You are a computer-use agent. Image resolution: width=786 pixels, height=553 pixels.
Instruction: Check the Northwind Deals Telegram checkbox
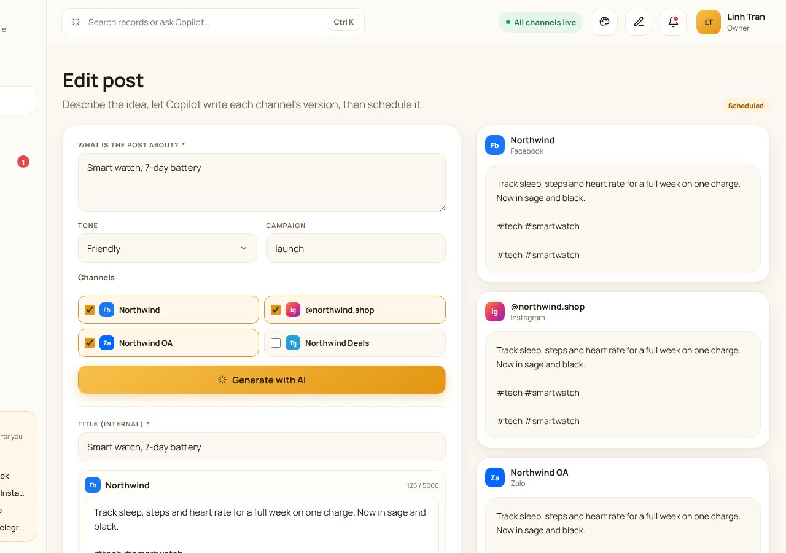coord(276,343)
